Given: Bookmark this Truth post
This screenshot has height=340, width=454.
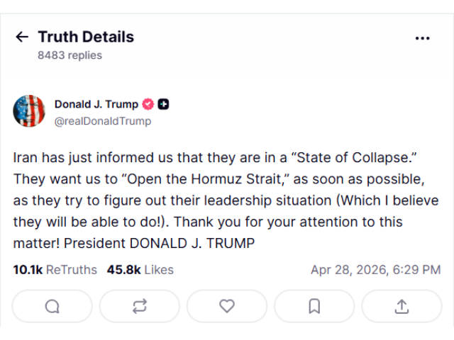Looking at the screenshot, I should (314, 306).
